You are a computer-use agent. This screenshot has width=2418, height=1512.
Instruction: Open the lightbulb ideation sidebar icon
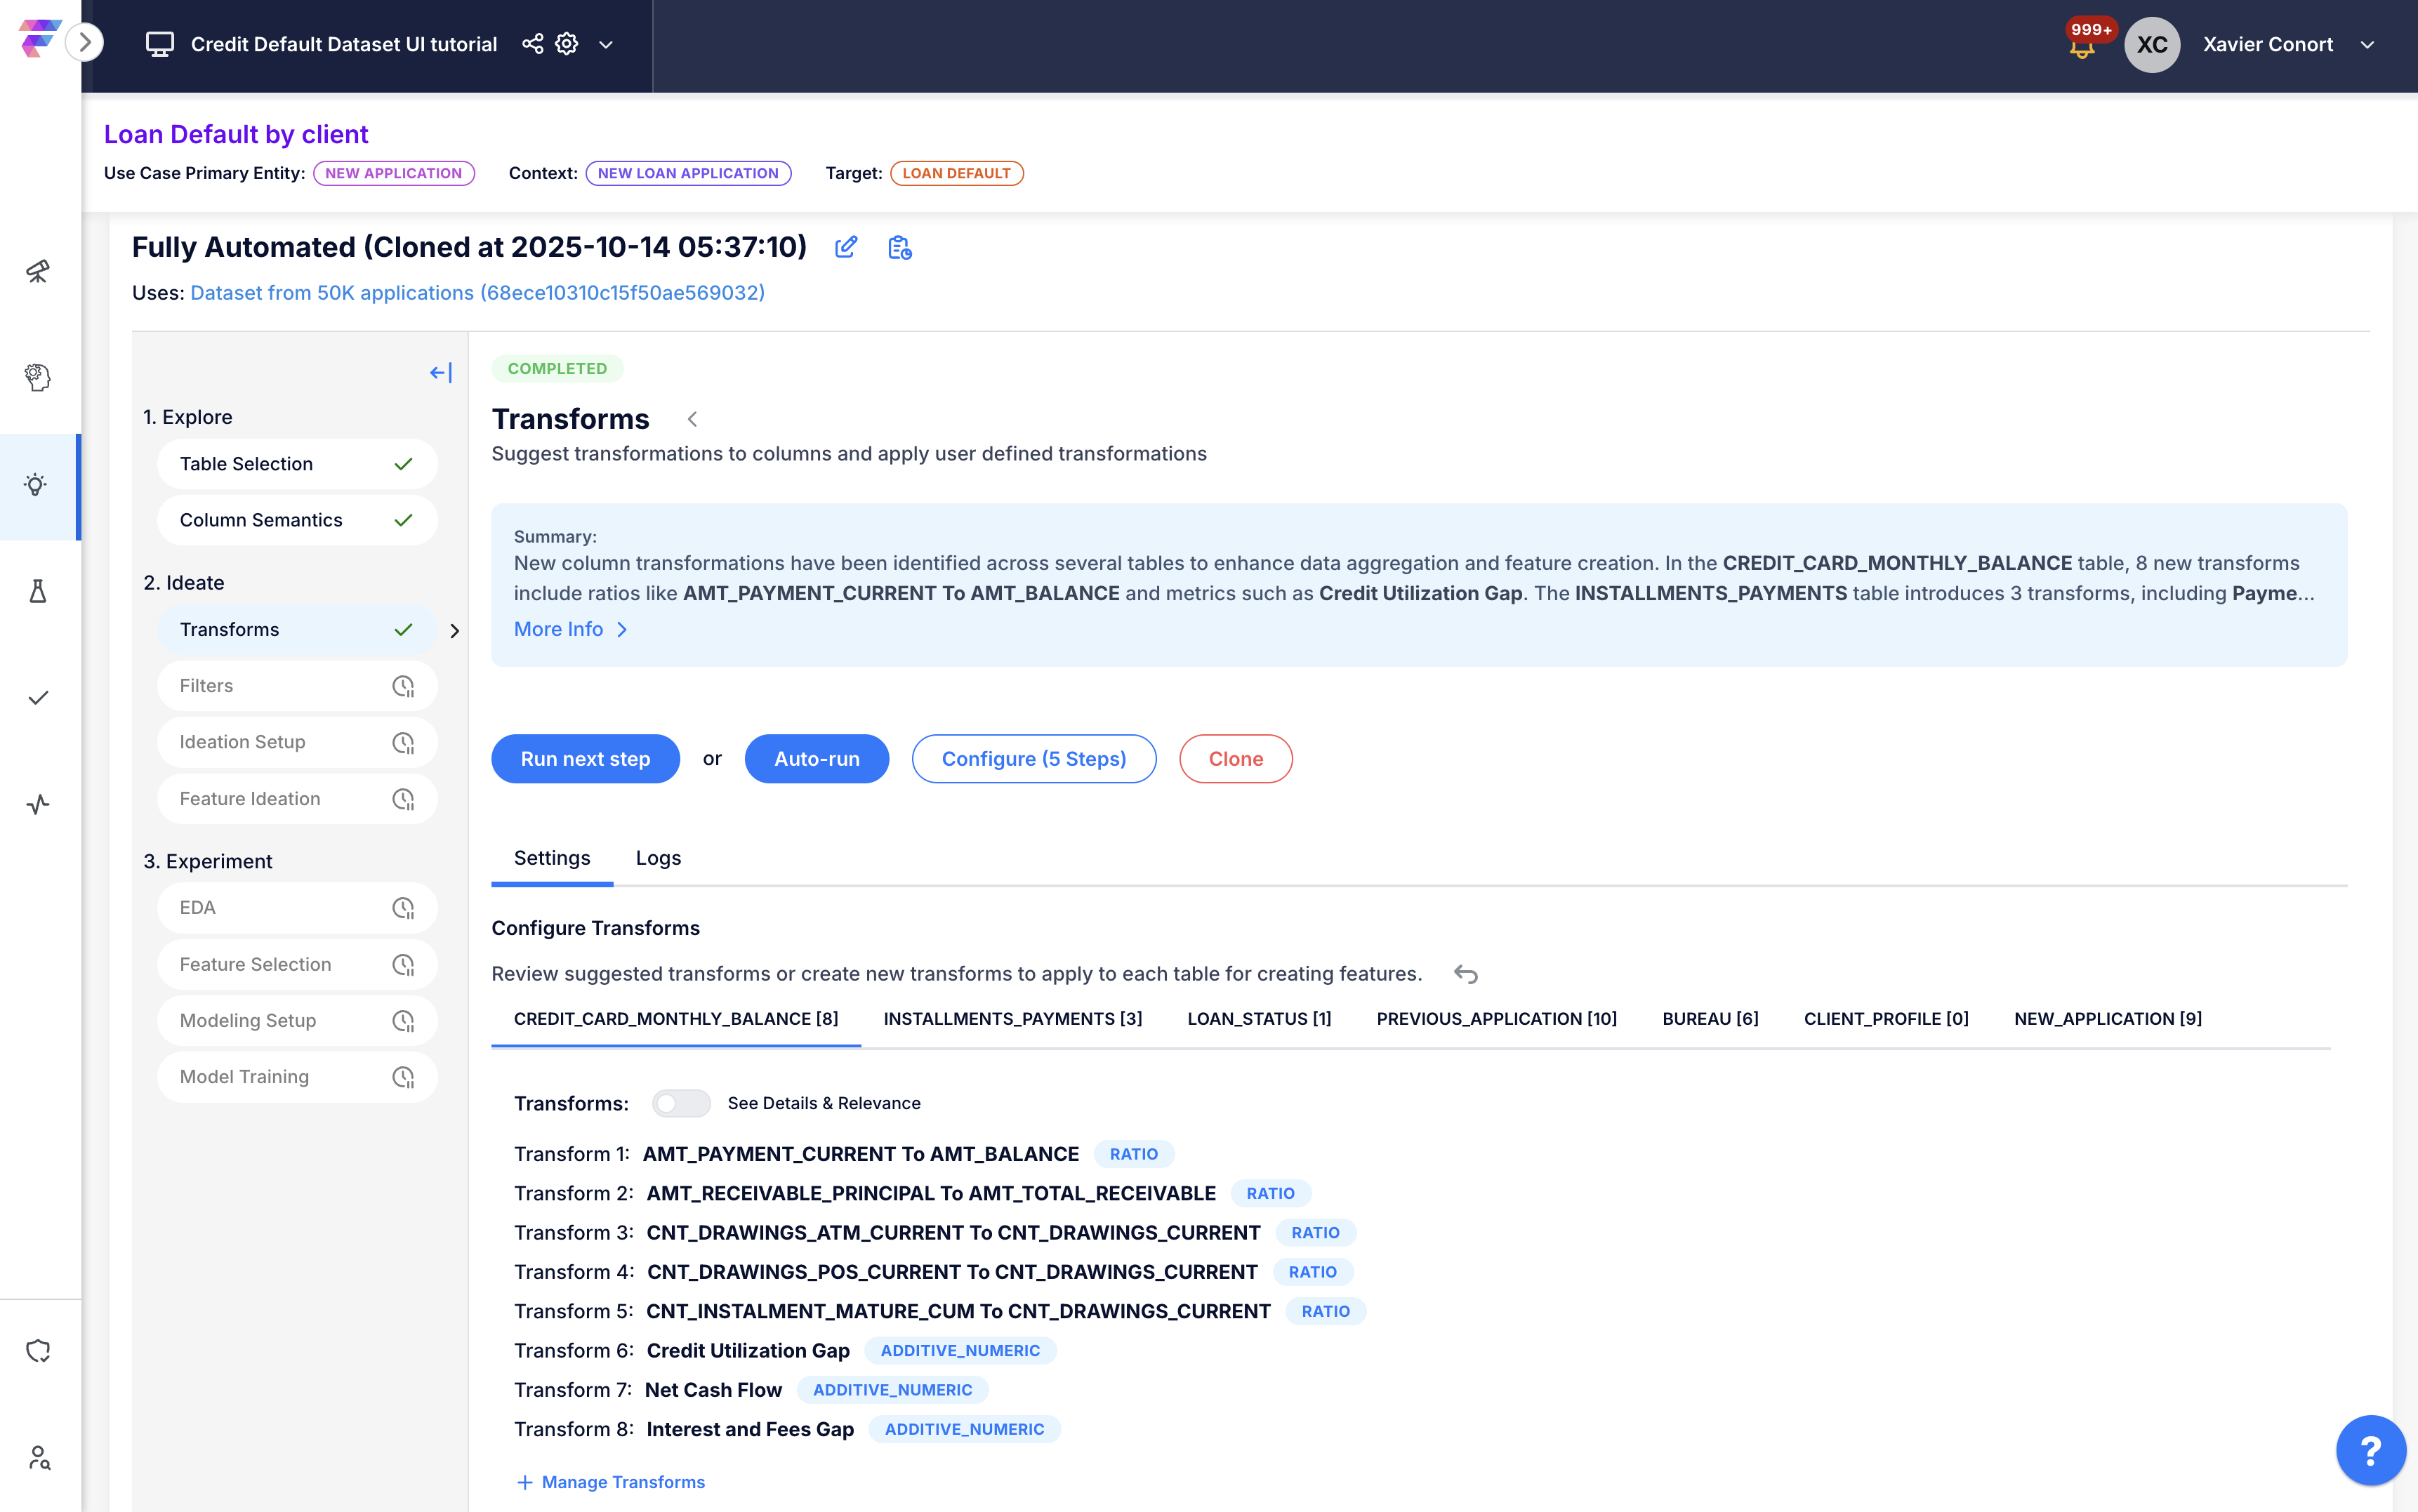[x=37, y=486]
